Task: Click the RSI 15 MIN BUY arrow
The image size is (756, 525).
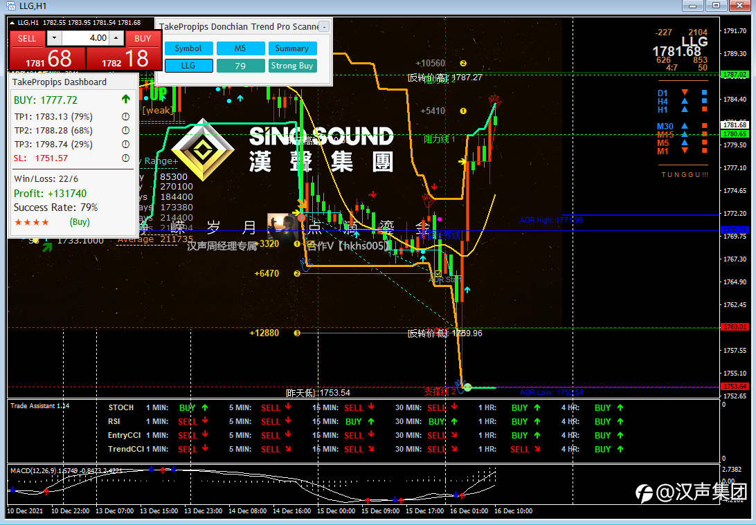Action: [x=371, y=421]
